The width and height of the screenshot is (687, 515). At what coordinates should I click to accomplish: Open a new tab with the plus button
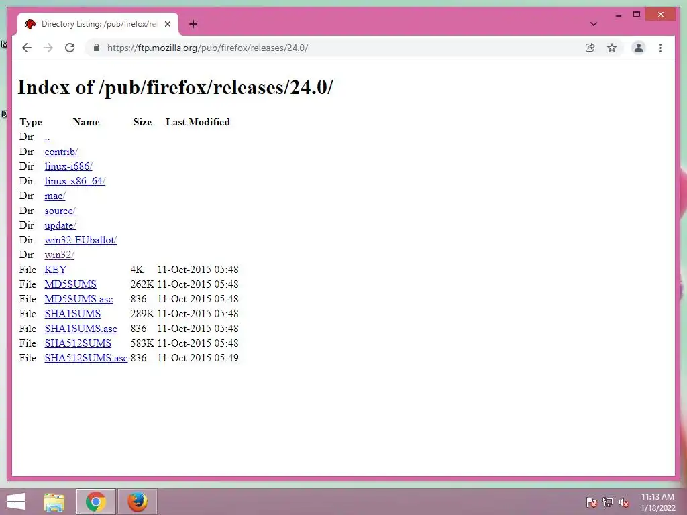coord(193,24)
